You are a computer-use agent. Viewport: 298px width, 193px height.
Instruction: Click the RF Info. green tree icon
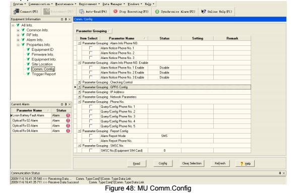click(x=23, y=35)
